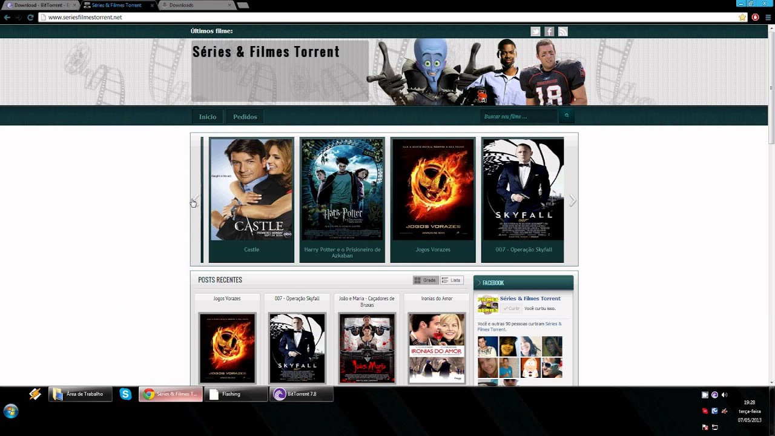Screen dimensions: 775x436
Task: Click the volume speaker tray icon
Action: click(724, 395)
